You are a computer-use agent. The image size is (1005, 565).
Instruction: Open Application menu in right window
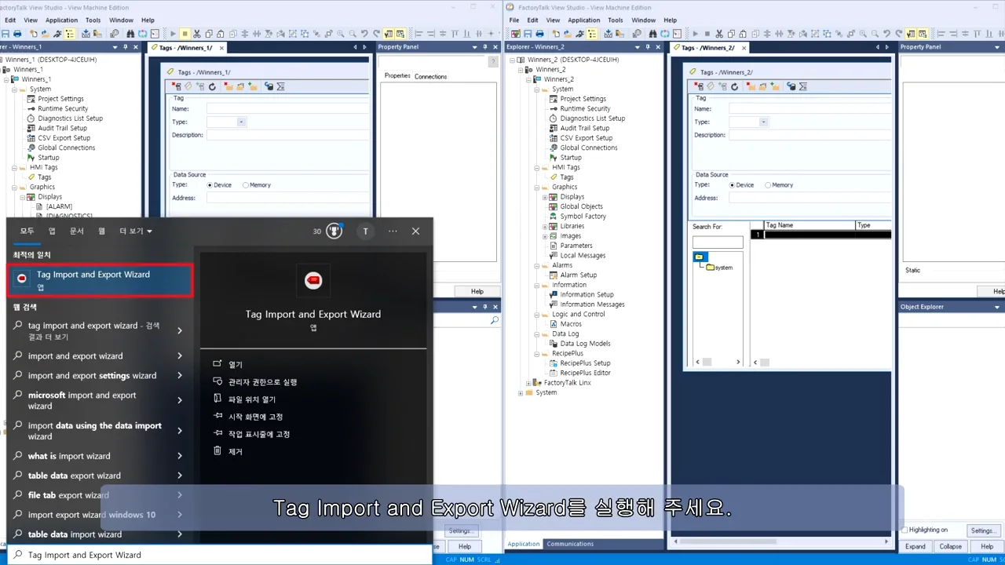pyautogui.click(x=583, y=20)
